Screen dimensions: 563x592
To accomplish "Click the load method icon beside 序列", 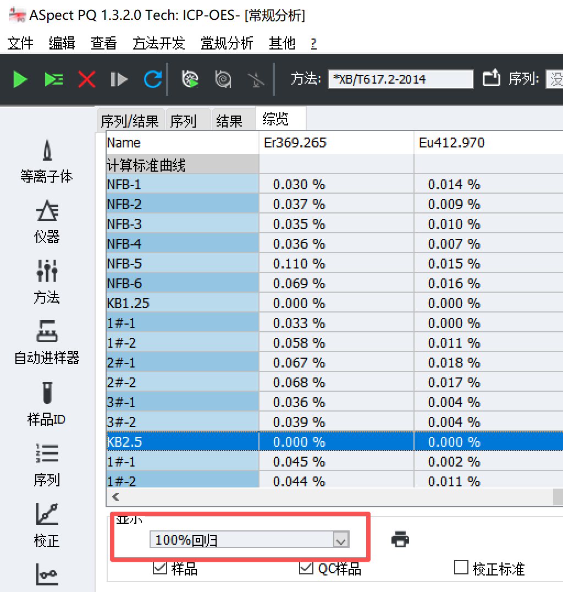I will [491, 79].
